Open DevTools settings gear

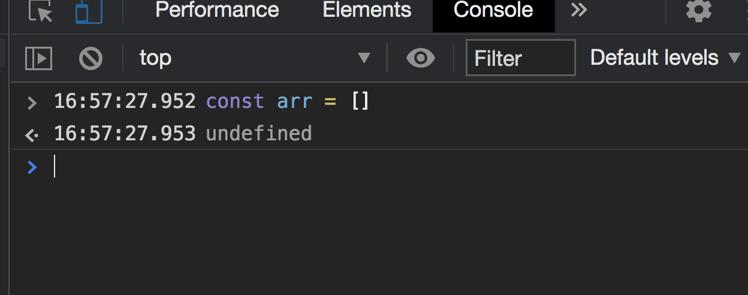[x=698, y=10]
